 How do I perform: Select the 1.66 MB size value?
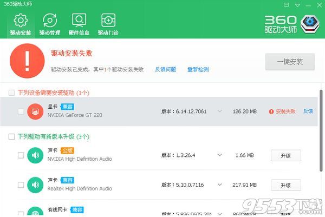(245, 155)
